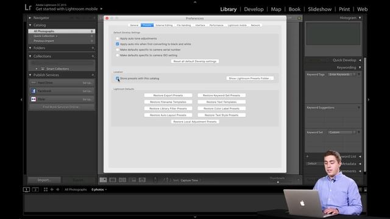The image size is (390, 219).
Task: Collapse the Publish Services panel
Action: click(x=30, y=75)
